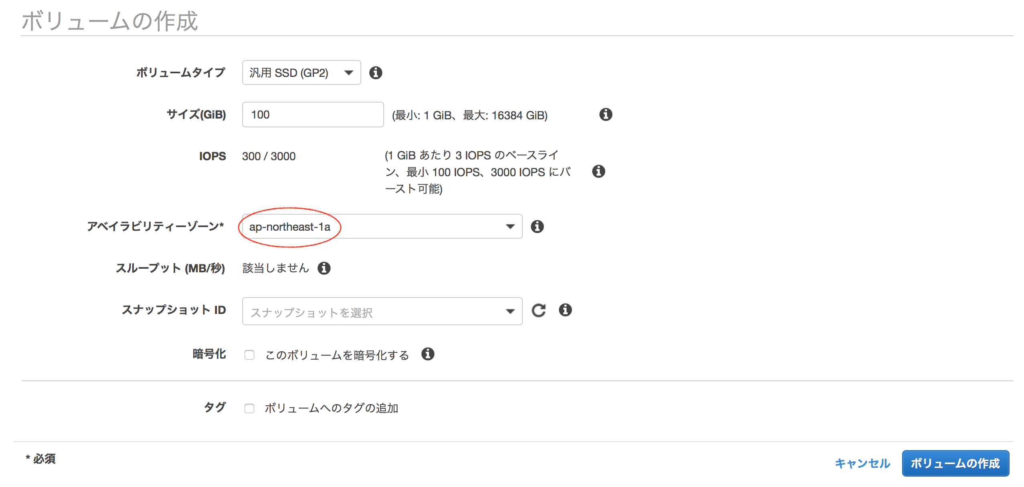Click the size GiB input field
This screenshot has height=487, width=1024.
point(313,115)
